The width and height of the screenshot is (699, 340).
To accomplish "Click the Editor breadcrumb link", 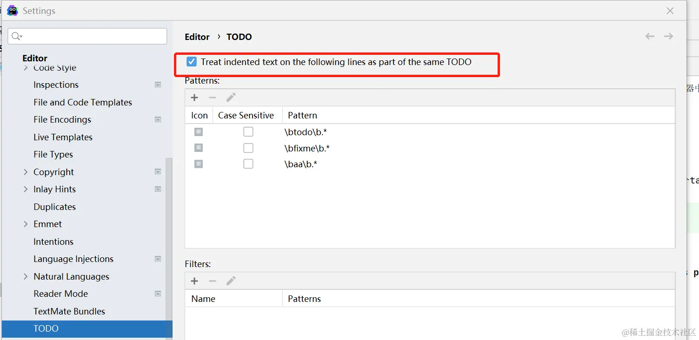I will (x=197, y=37).
